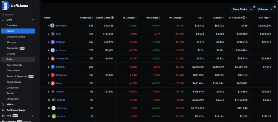Open the Fantom chain link
This screenshot has width=278, height=122.
[x=60, y=67]
